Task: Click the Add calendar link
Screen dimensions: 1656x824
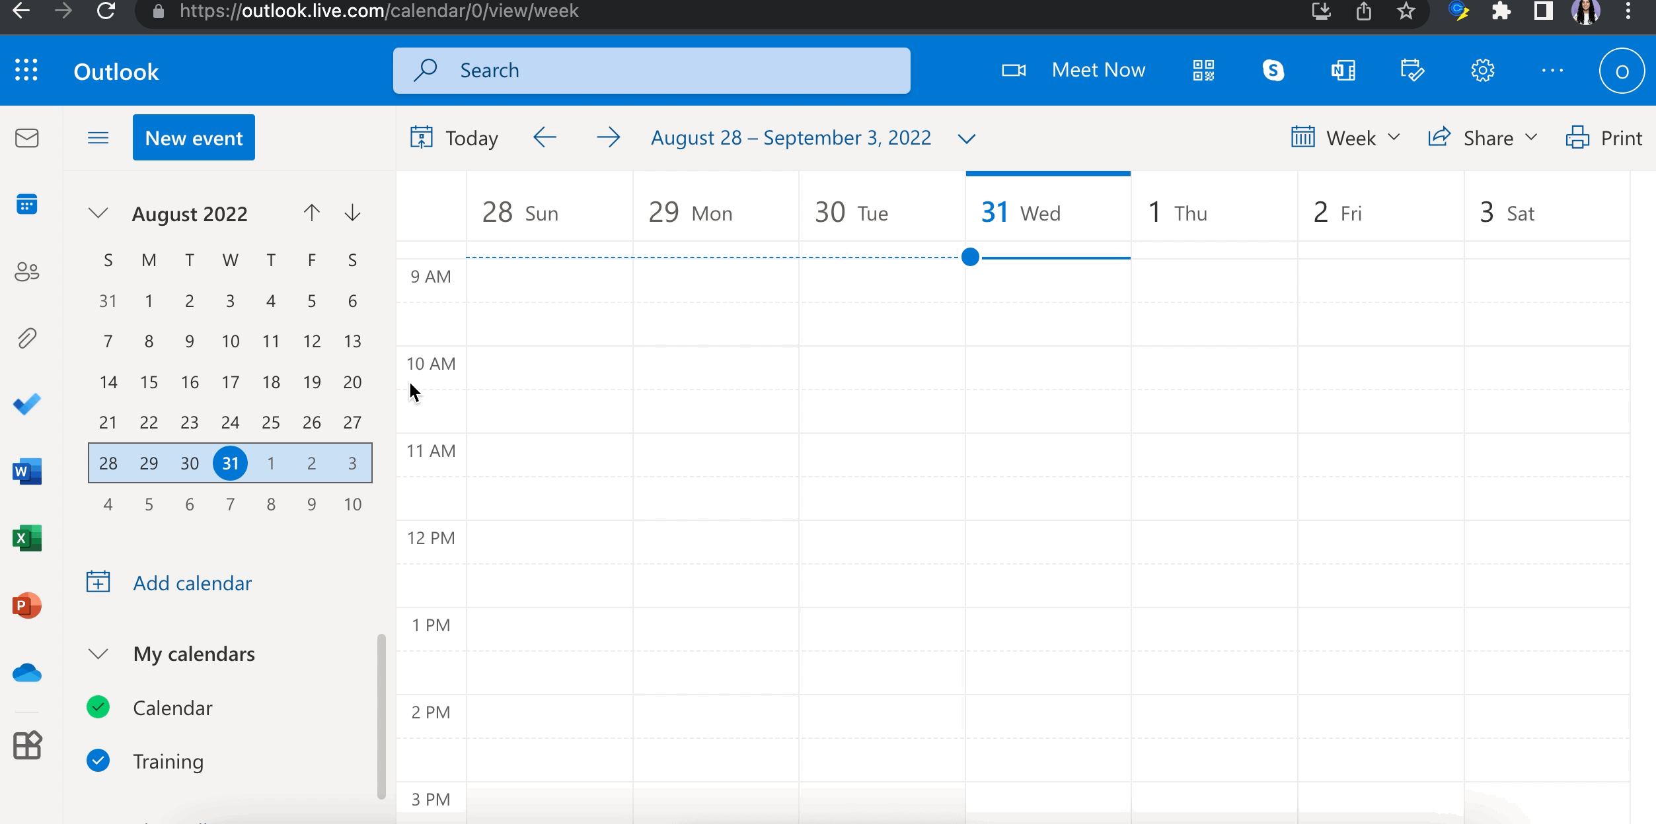Action: pyautogui.click(x=192, y=583)
